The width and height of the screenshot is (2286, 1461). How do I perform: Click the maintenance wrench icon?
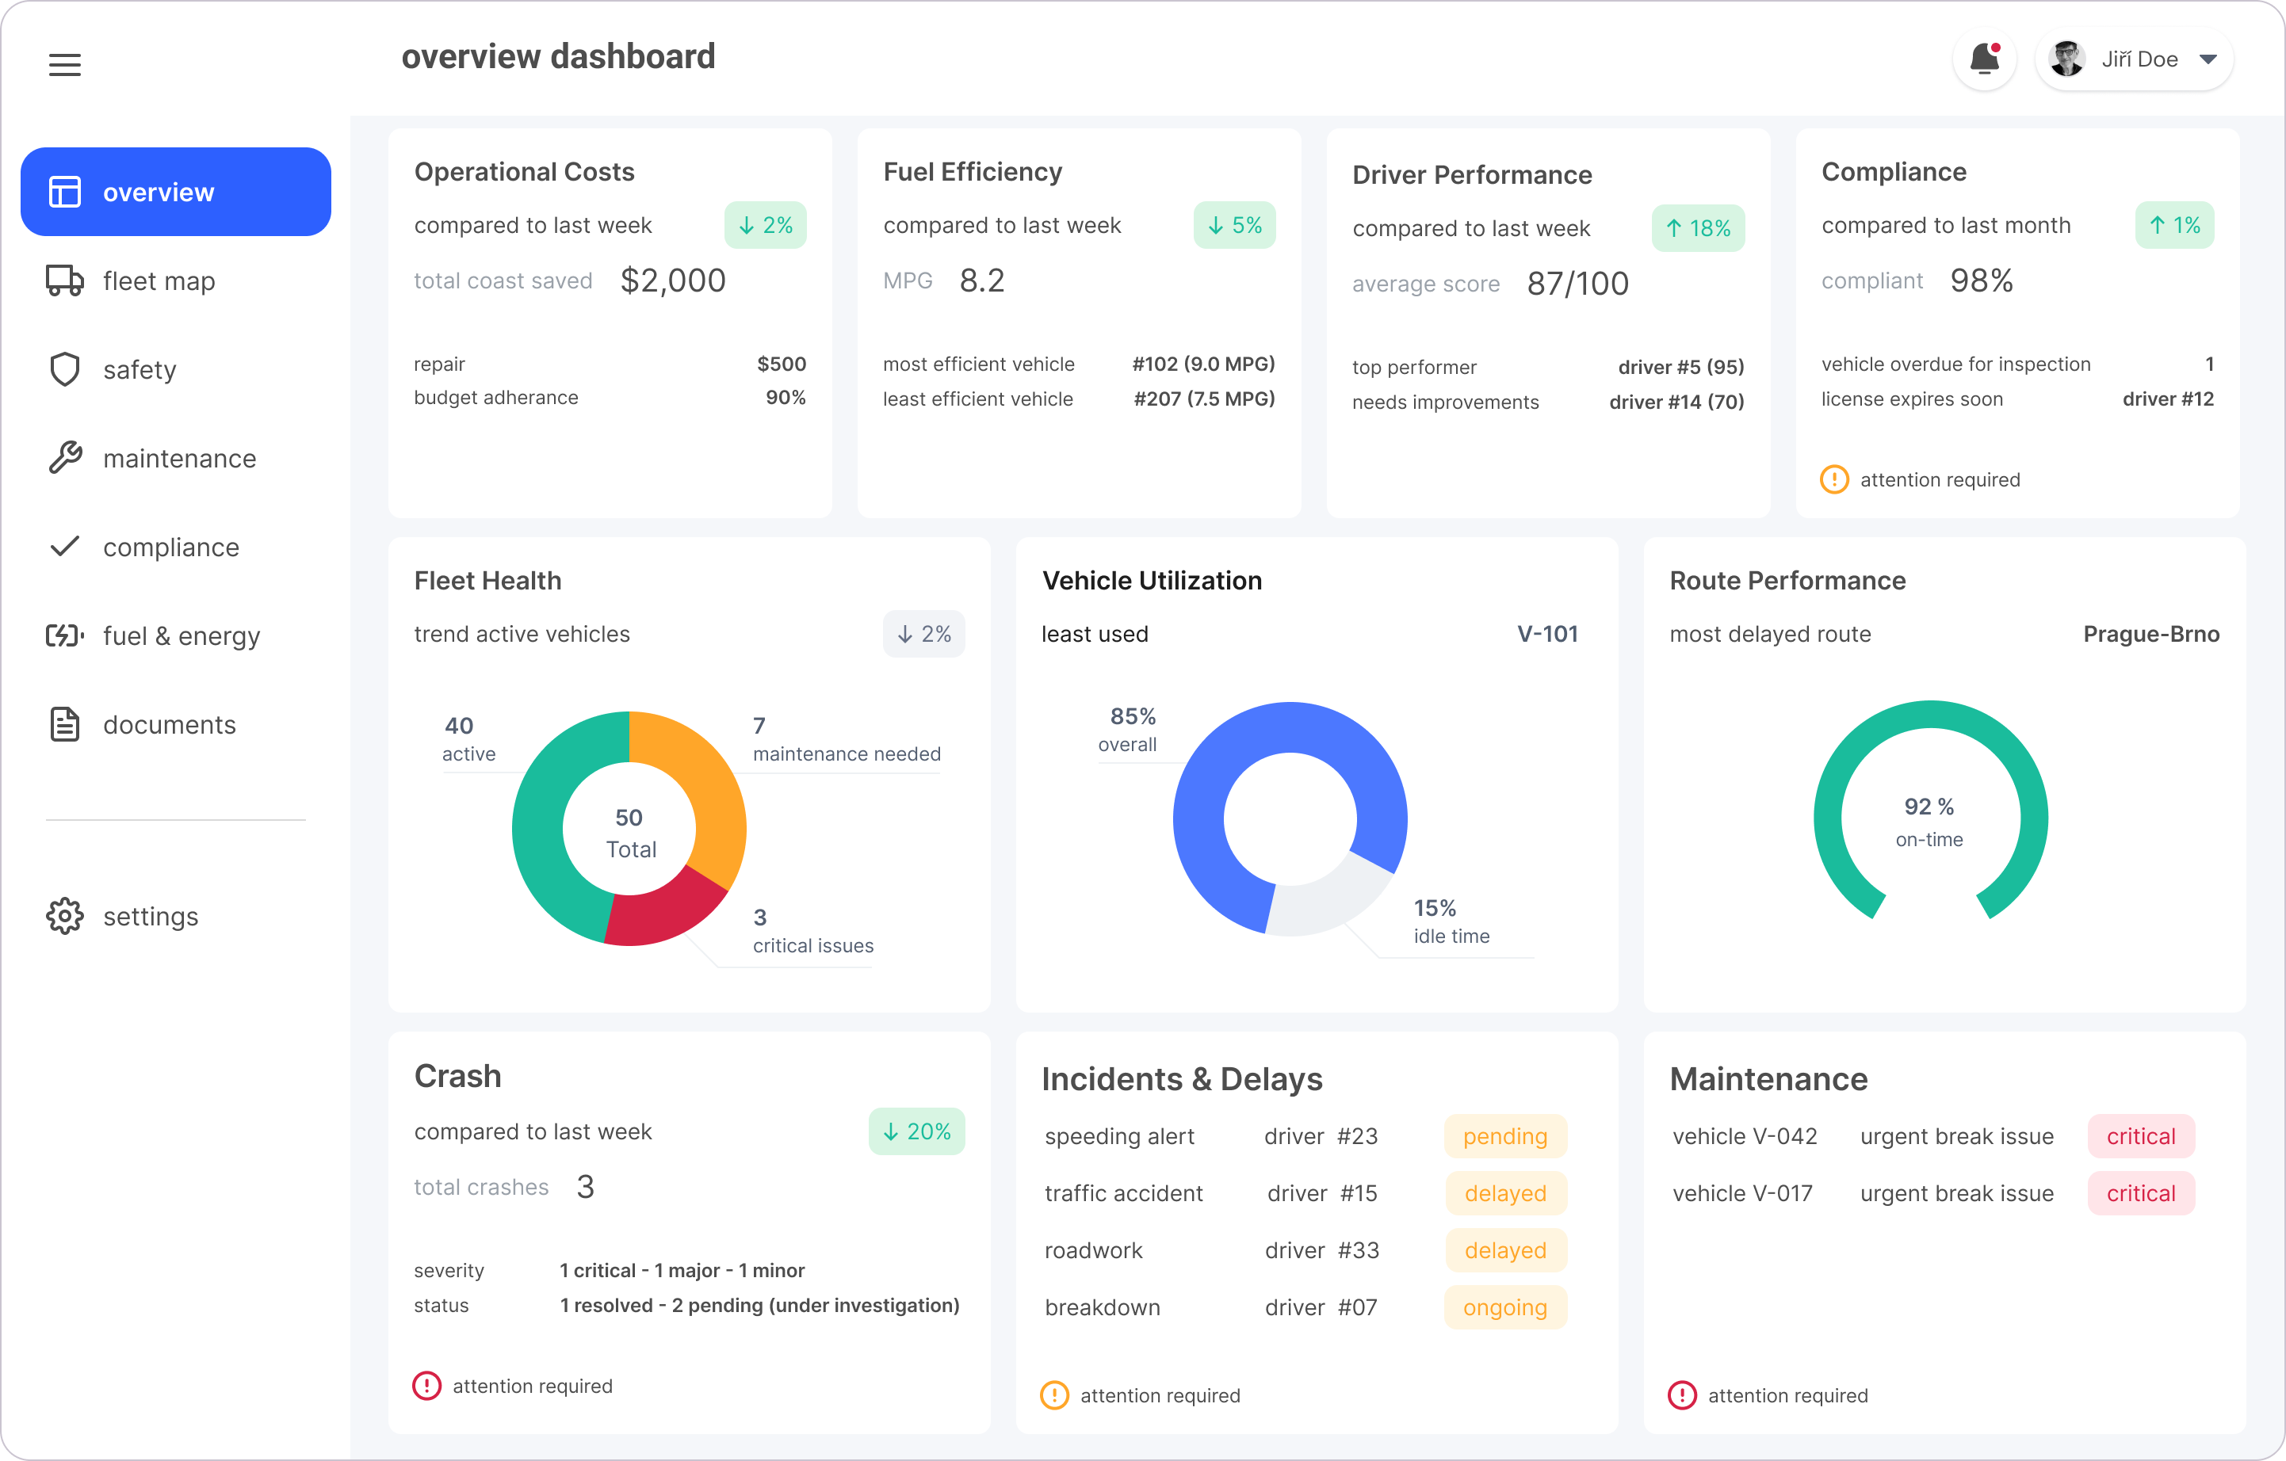(x=64, y=458)
